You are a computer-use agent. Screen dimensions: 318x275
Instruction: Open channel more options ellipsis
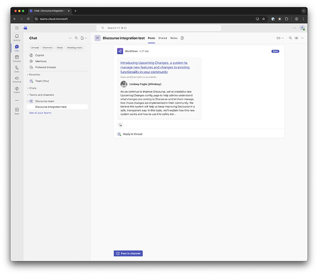[303, 38]
